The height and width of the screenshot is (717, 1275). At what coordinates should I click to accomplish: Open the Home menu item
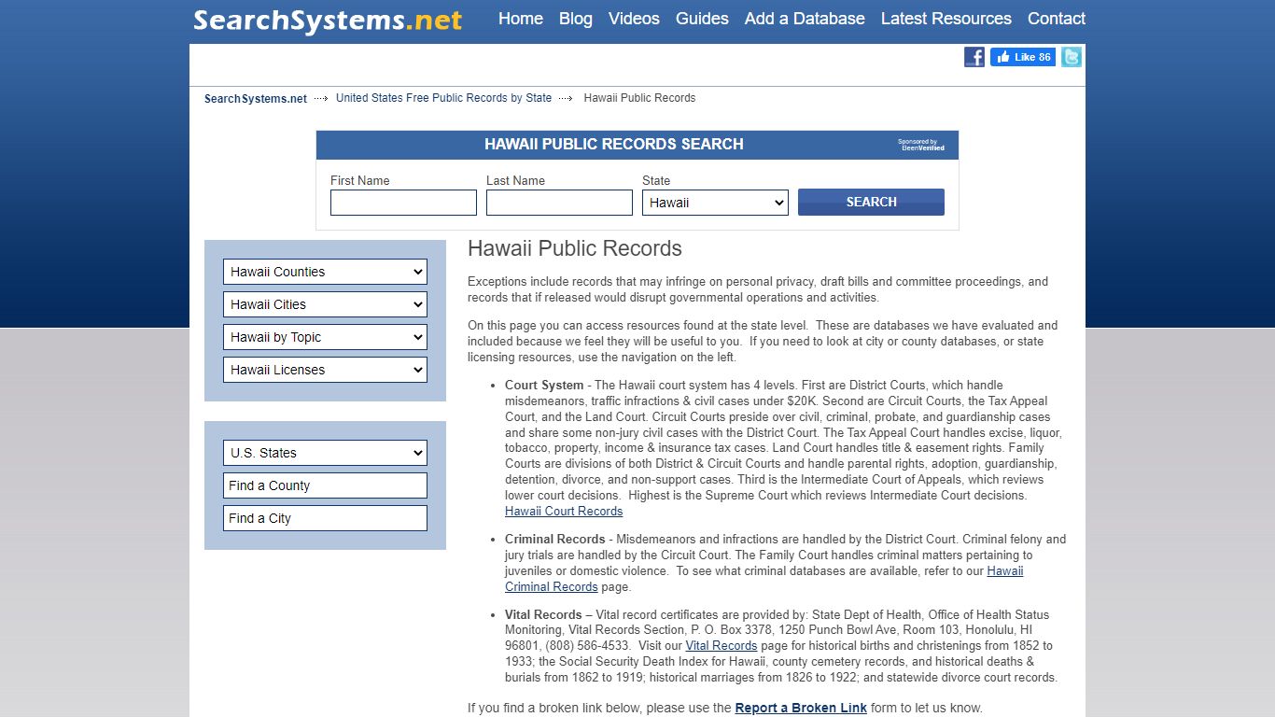[521, 19]
